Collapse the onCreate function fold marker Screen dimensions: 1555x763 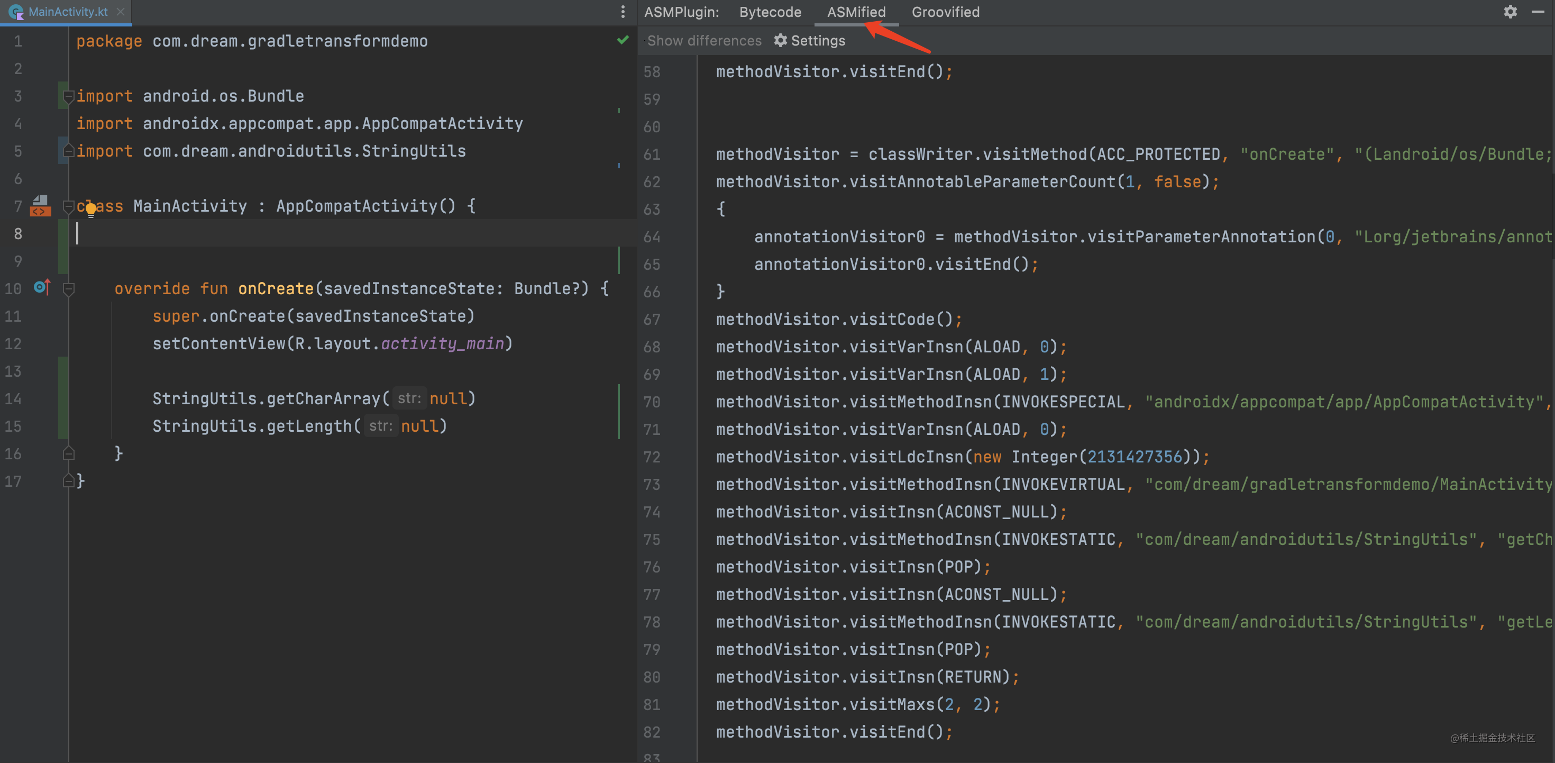(68, 289)
